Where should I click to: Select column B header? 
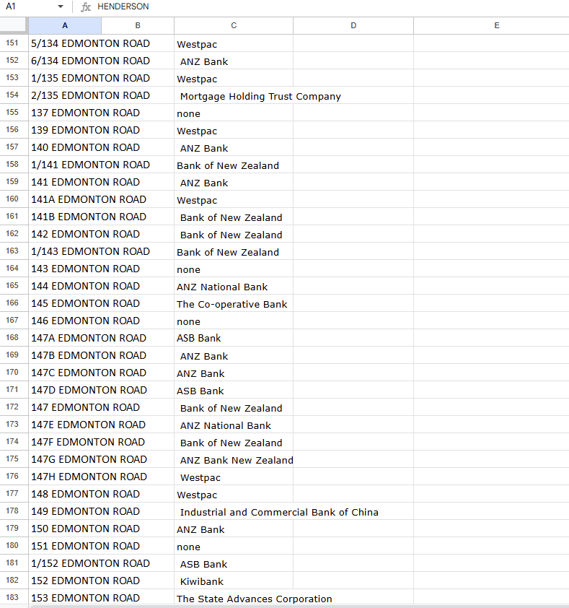tap(138, 25)
